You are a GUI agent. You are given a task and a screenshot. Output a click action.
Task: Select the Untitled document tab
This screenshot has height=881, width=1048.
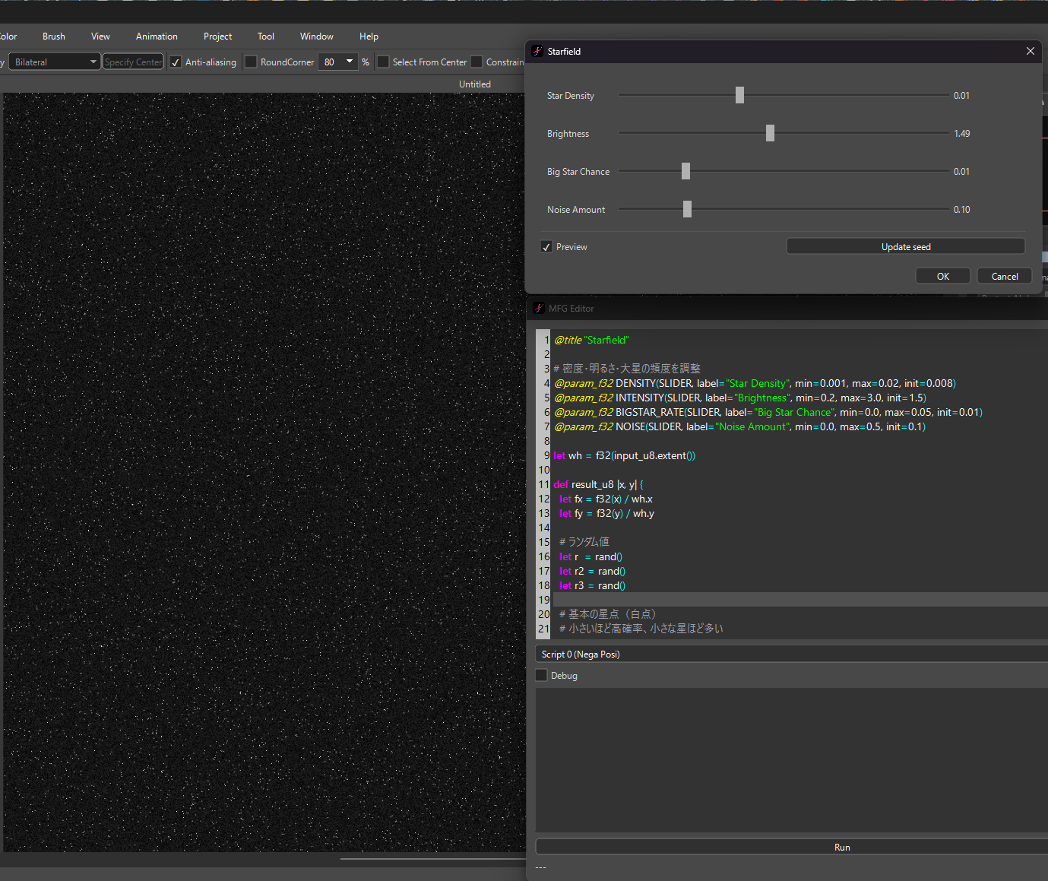pos(474,84)
